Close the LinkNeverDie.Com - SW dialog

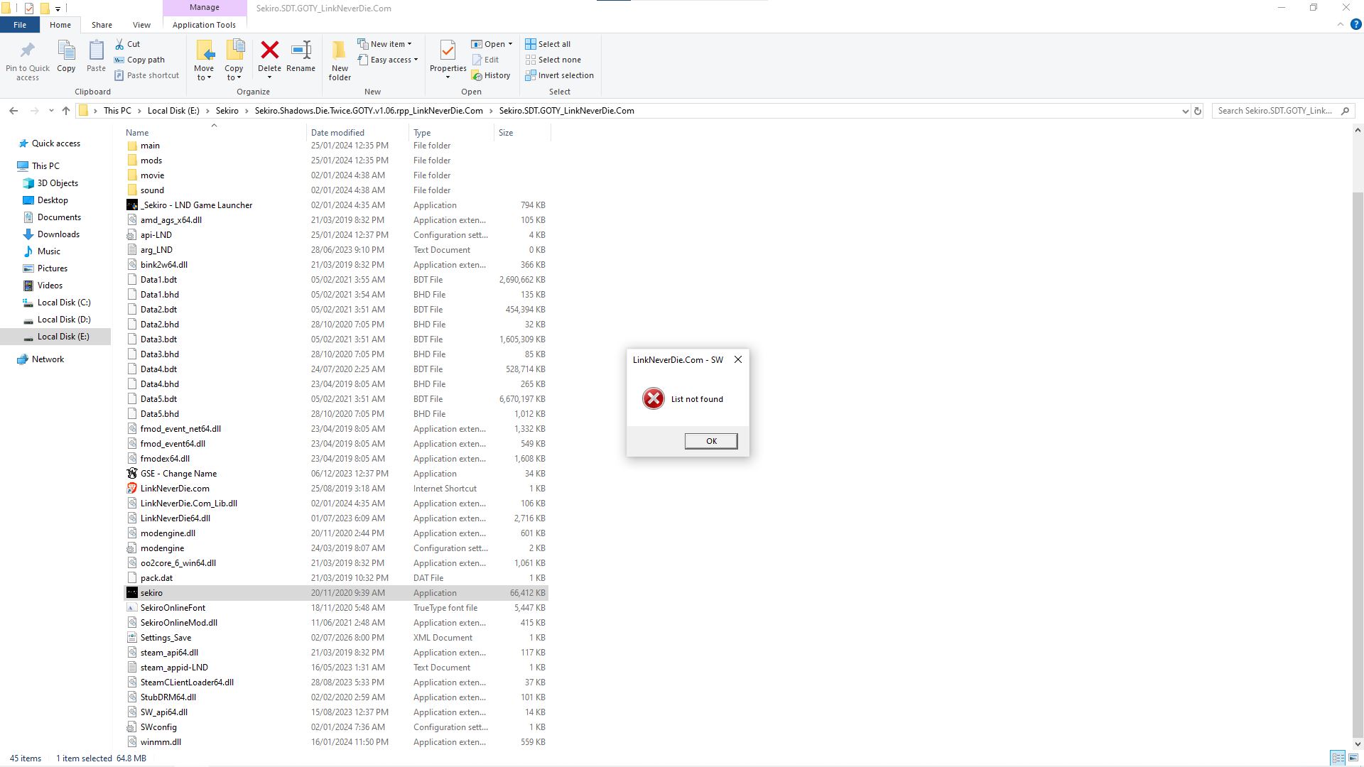coord(738,359)
